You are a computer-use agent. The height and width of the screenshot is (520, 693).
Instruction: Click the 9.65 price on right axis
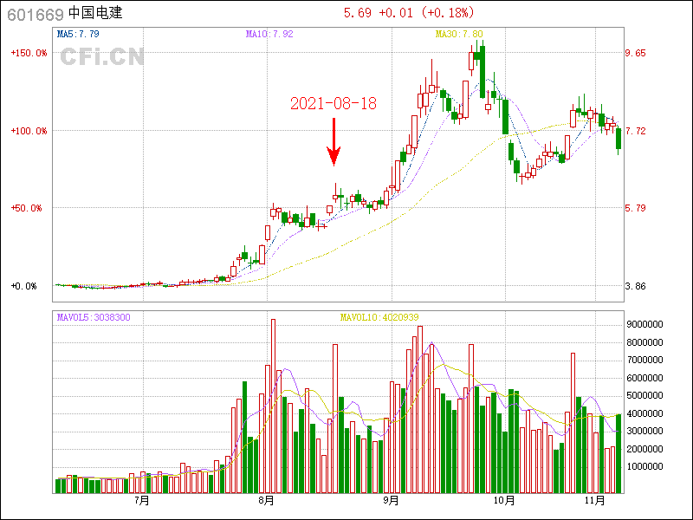click(x=637, y=54)
